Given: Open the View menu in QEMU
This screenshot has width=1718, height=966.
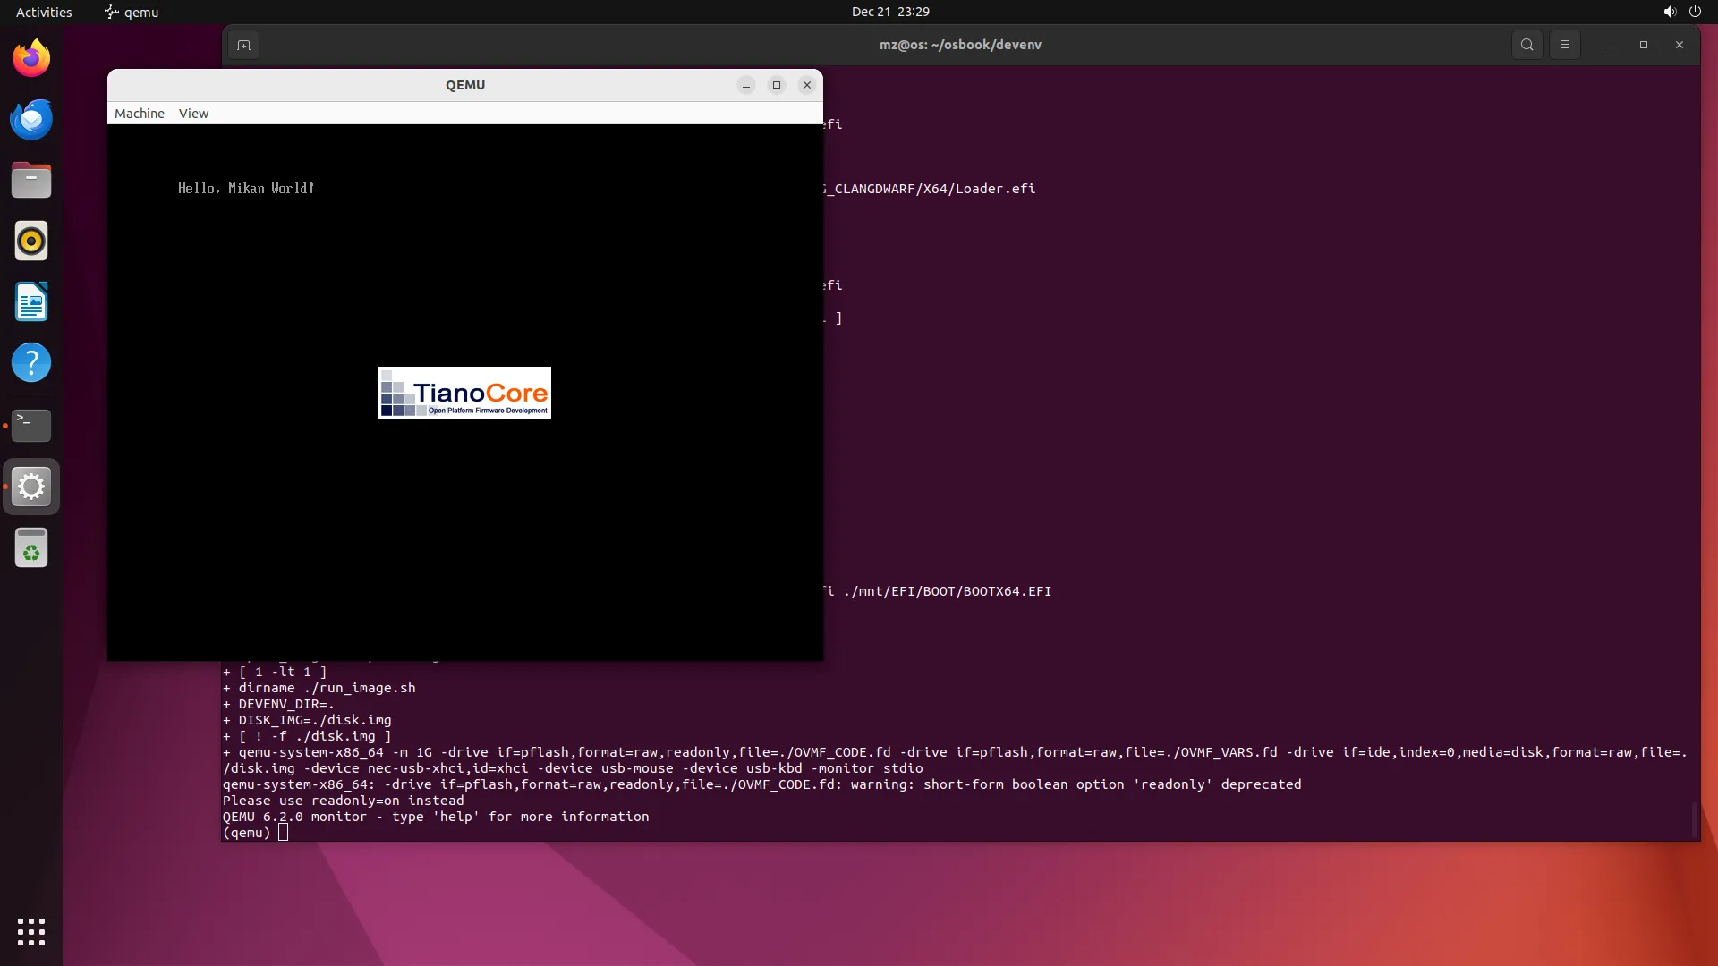Looking at the screenshot, I should pos(193,114).
